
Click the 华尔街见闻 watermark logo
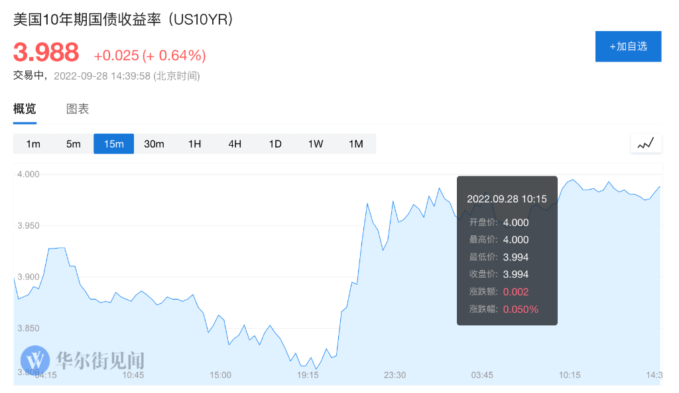tap(83, 360)
